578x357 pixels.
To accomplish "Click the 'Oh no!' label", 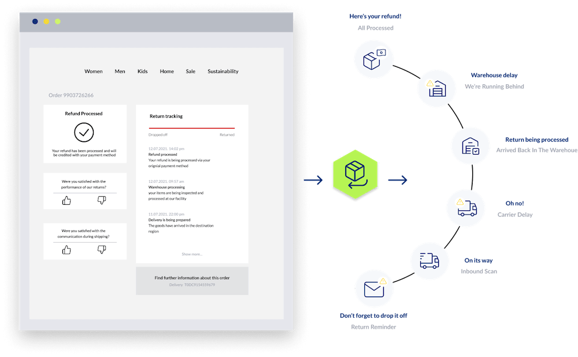I will click(x=514, y=204).
